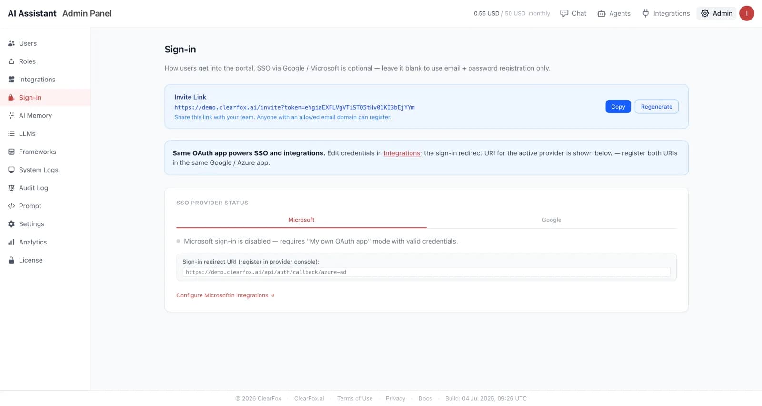The image size is (762, 406).
Task: Open Configure Microsoft in Integrations link
Action: point(225,295)
